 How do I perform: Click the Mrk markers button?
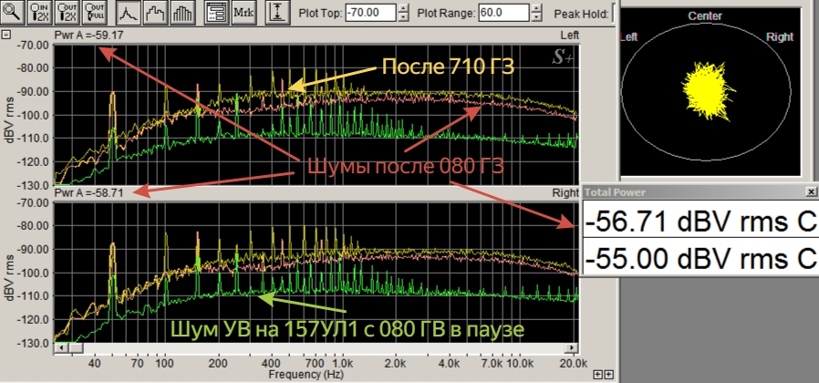(x=244, y=13)
